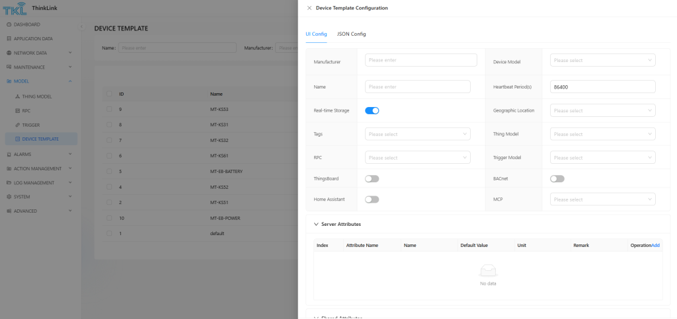Viewport: 677px width, 319px height.
Task: Click Add in Server Attributes table
Action: tap(655, 245)
